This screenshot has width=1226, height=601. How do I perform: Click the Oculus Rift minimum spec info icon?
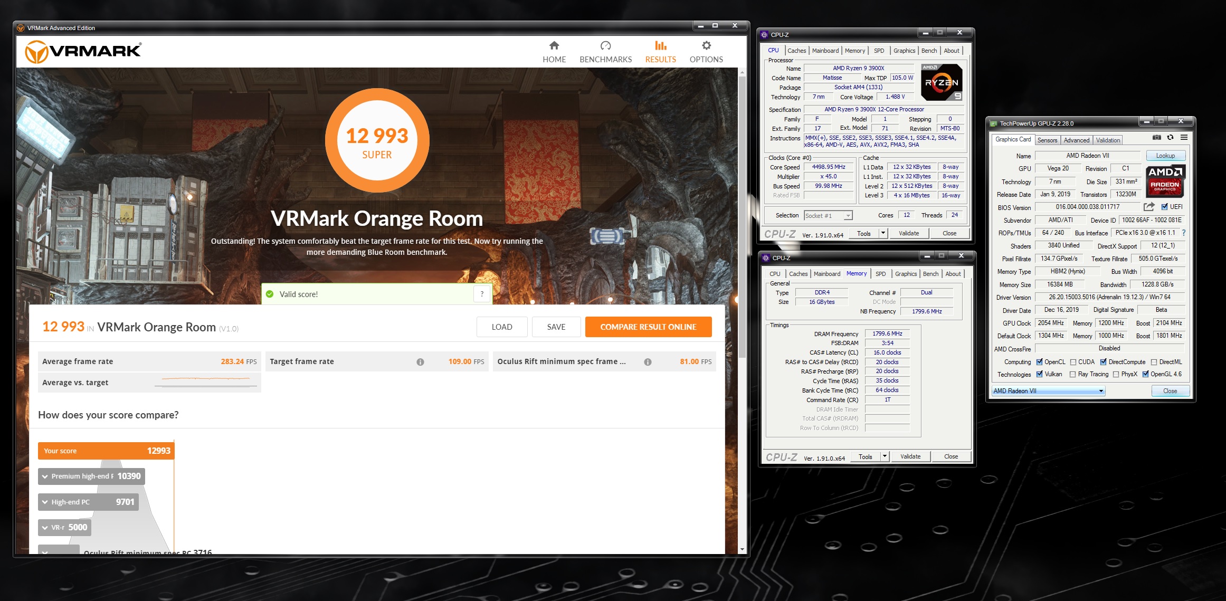[648, 362]
